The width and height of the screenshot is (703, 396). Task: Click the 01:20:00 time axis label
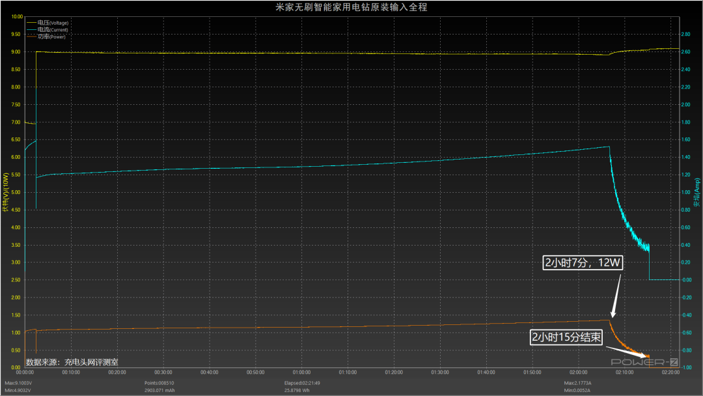(394, 373)
